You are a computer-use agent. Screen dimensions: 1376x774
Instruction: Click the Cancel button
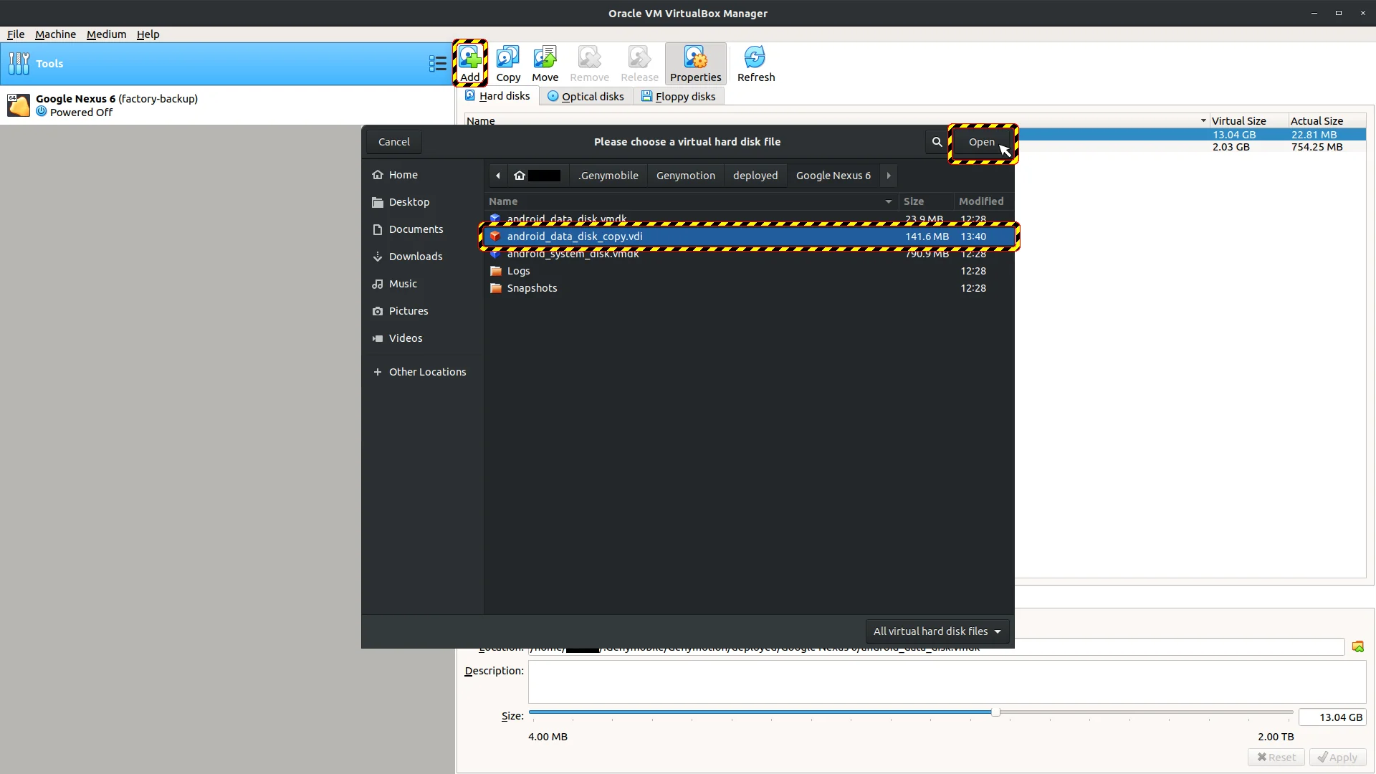point(393,142)
